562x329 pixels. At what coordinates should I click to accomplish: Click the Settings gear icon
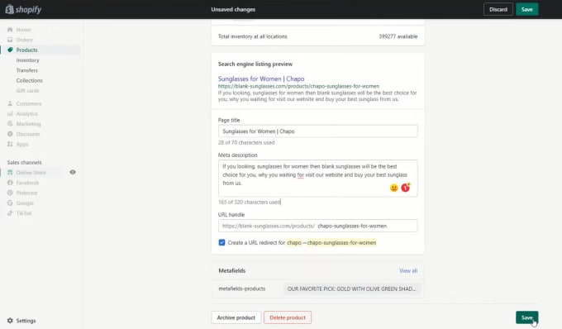click(10, 321)
